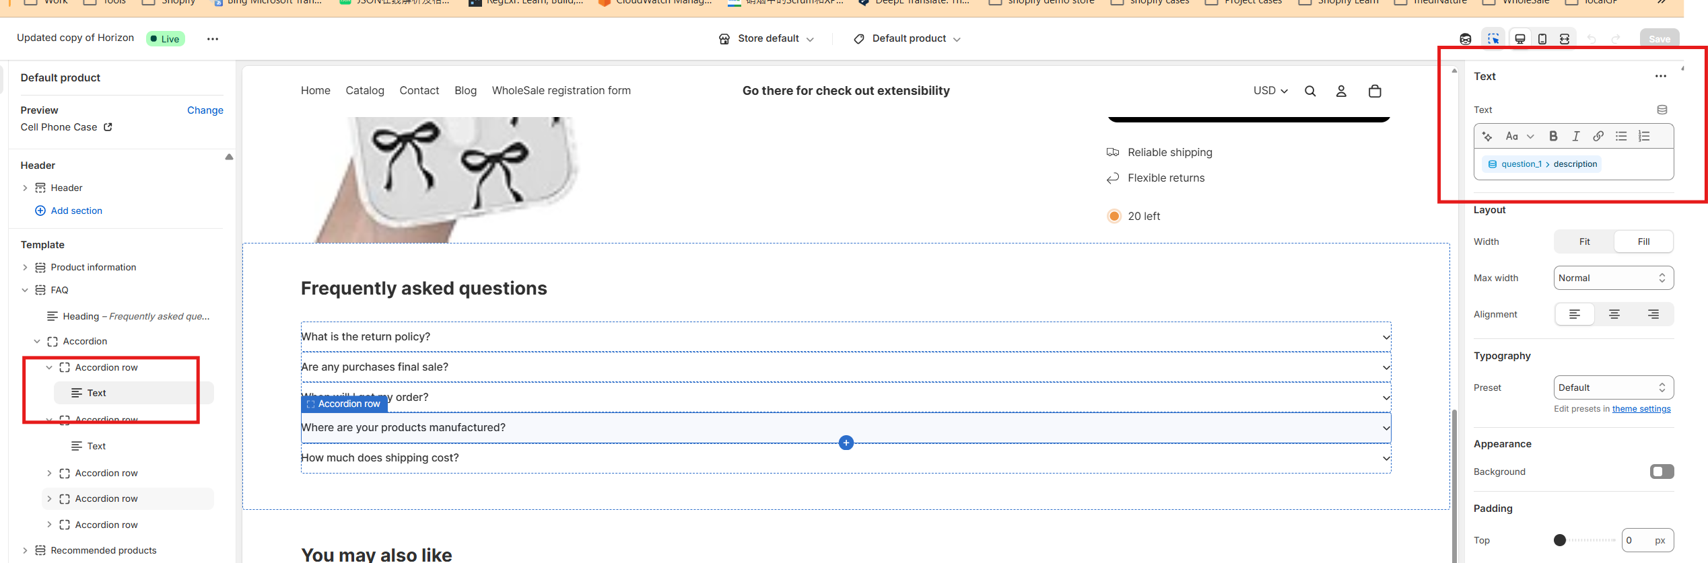This screenshot has width=1708, height=563.
Task: Open the Typography Preset dropdown
Action: click(x=1613, y=387)
